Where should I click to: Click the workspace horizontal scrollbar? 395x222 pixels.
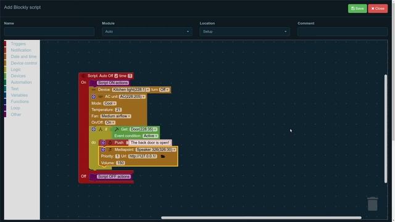pyautogui.click(x=261, y=218)
